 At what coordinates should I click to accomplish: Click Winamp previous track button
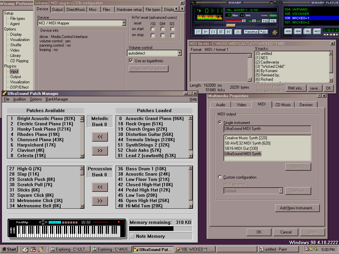pos(198,32)
